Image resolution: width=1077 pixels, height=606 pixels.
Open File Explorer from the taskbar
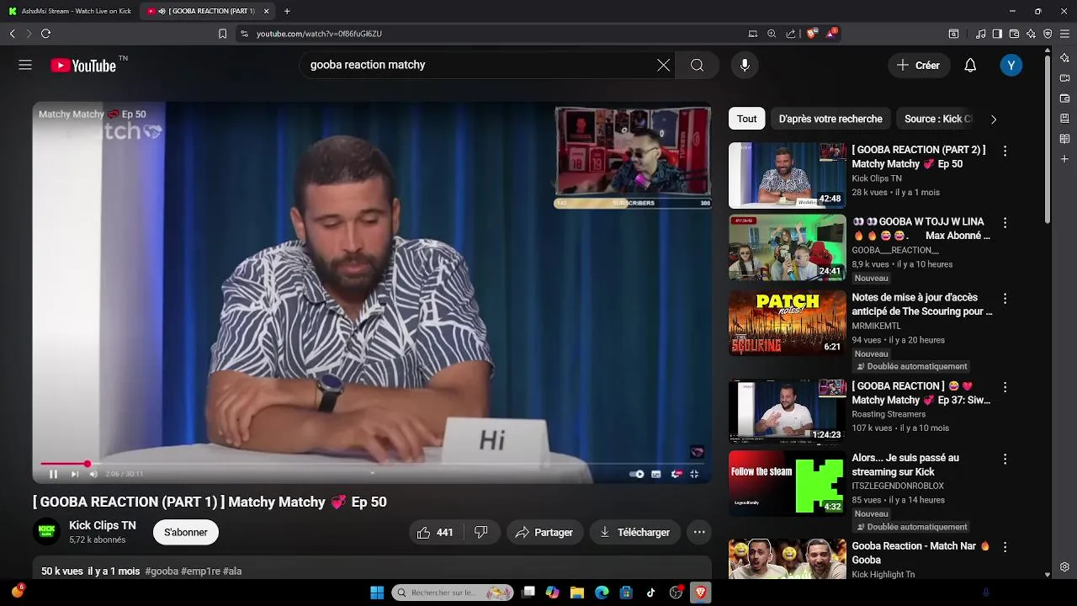point(577,593)
